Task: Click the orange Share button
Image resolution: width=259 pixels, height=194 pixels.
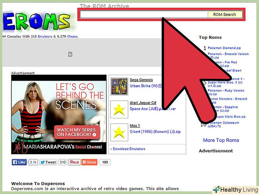Action: click(x=89, y=162)
